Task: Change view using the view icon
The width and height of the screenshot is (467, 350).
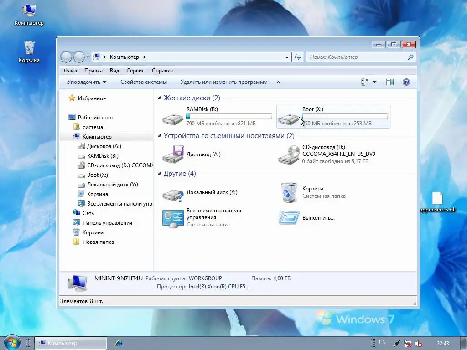Action: (x=365, y=82)
